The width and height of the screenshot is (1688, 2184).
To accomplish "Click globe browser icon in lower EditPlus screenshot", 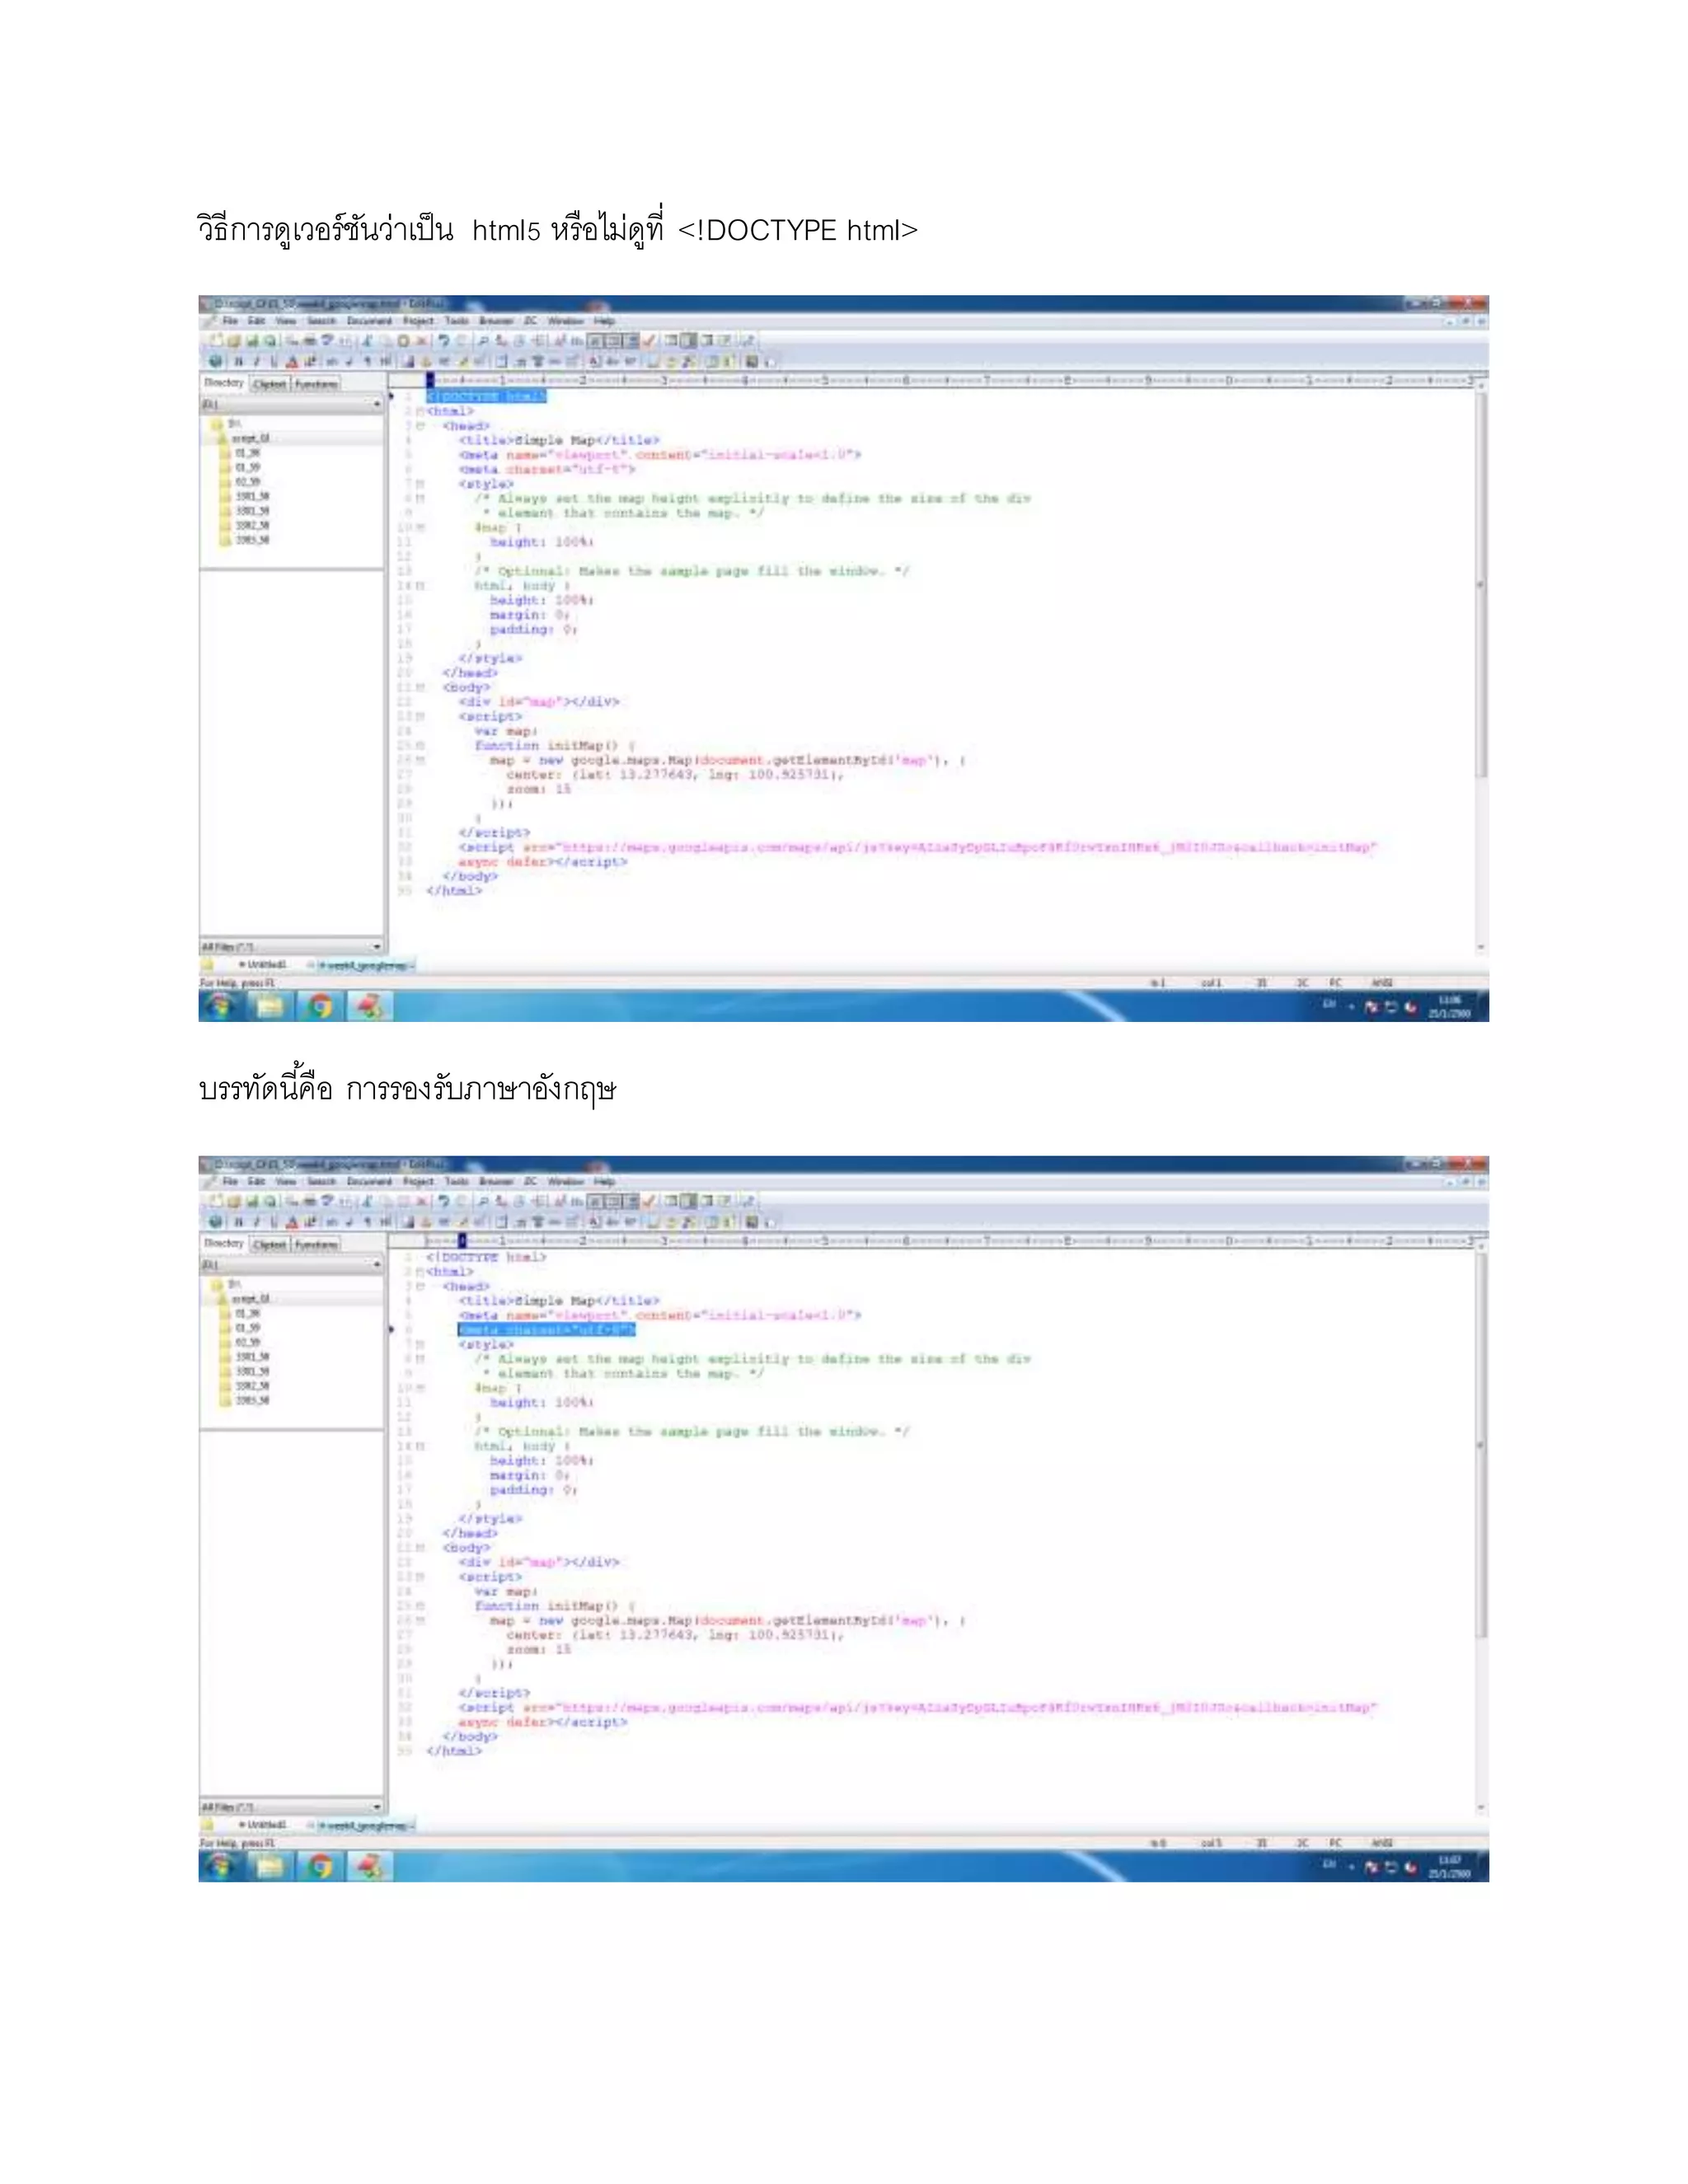I will (x=216, y=1221).
